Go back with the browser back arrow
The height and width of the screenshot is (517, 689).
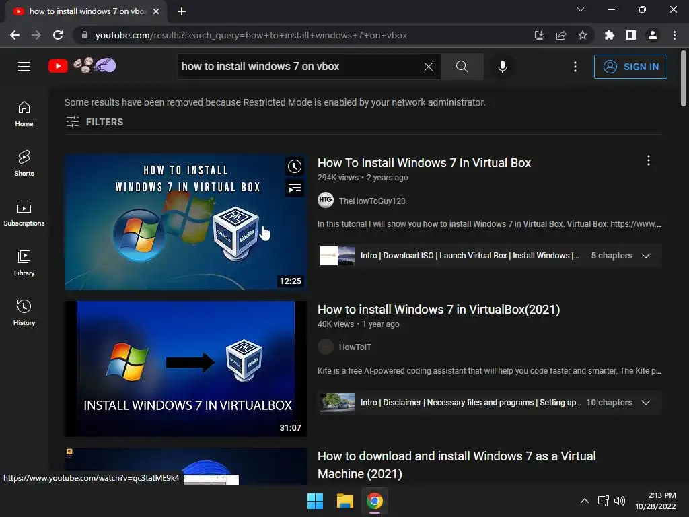15,35
